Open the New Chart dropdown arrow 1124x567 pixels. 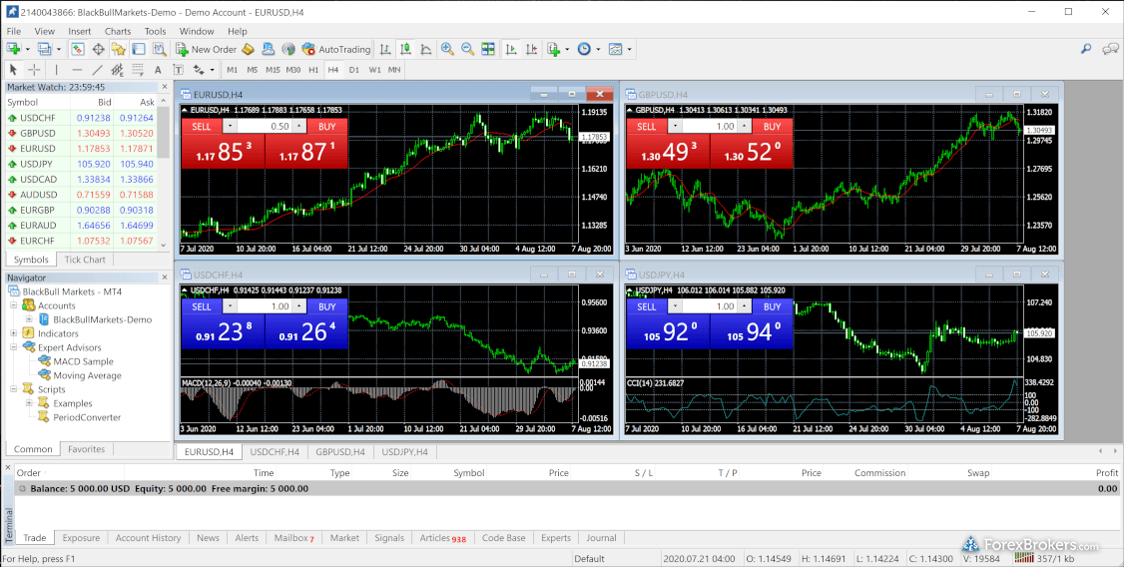(27, 50)
